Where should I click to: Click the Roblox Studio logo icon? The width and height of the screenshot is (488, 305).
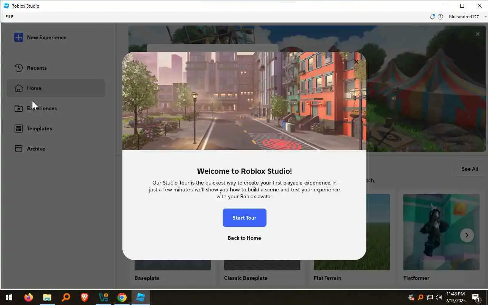(x=6, y=6)
